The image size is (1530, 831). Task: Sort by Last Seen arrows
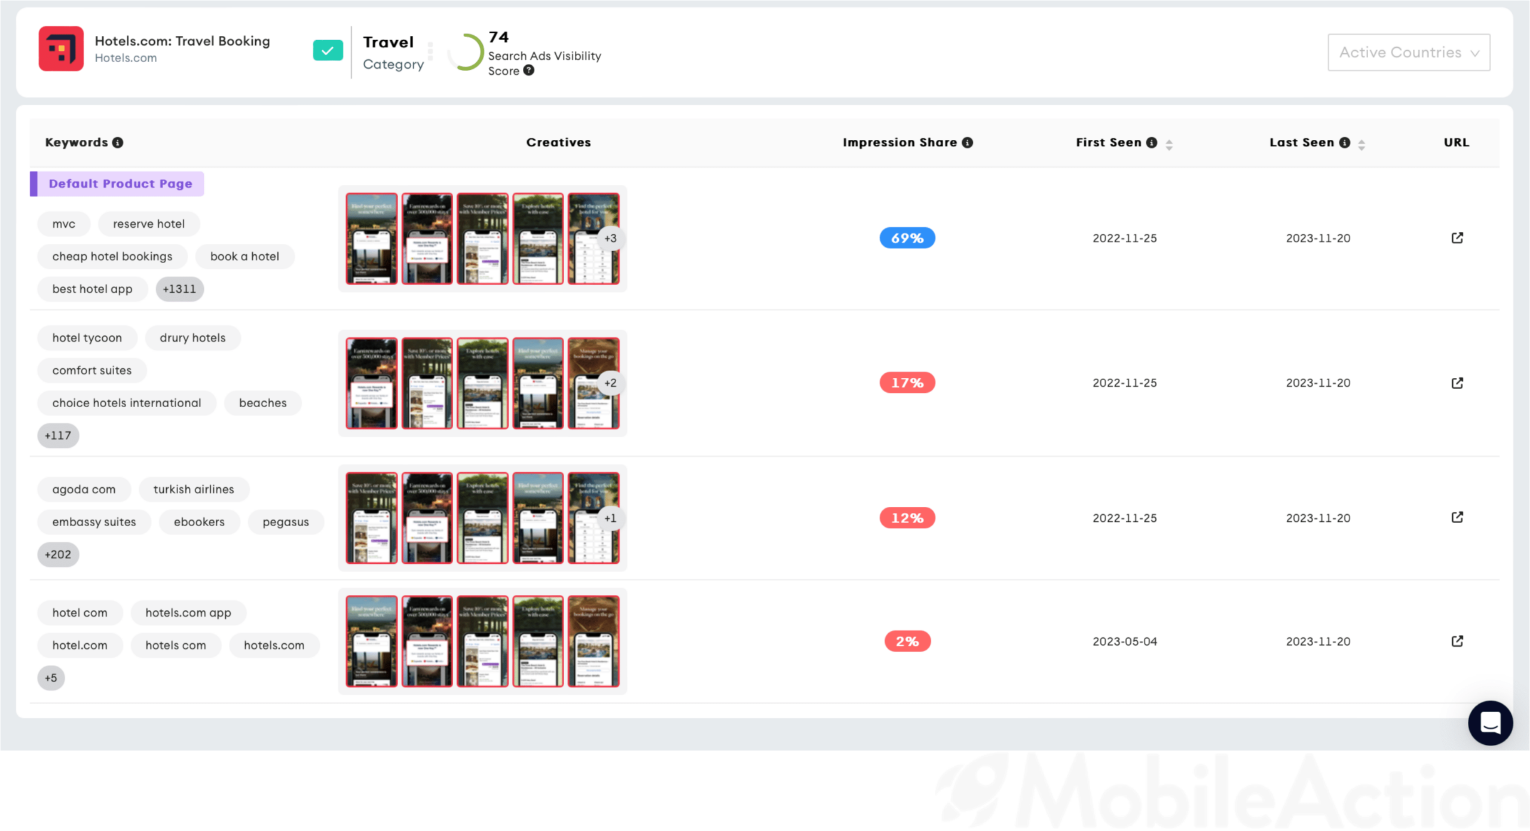click(1361, 144)
